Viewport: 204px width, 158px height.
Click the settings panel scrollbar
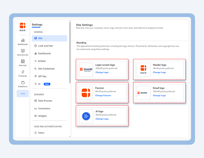70,52
